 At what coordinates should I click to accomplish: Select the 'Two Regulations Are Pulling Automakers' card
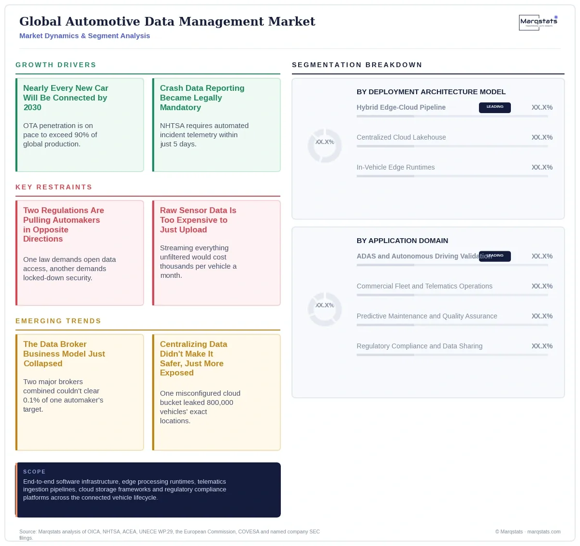(x=80, y=253)
